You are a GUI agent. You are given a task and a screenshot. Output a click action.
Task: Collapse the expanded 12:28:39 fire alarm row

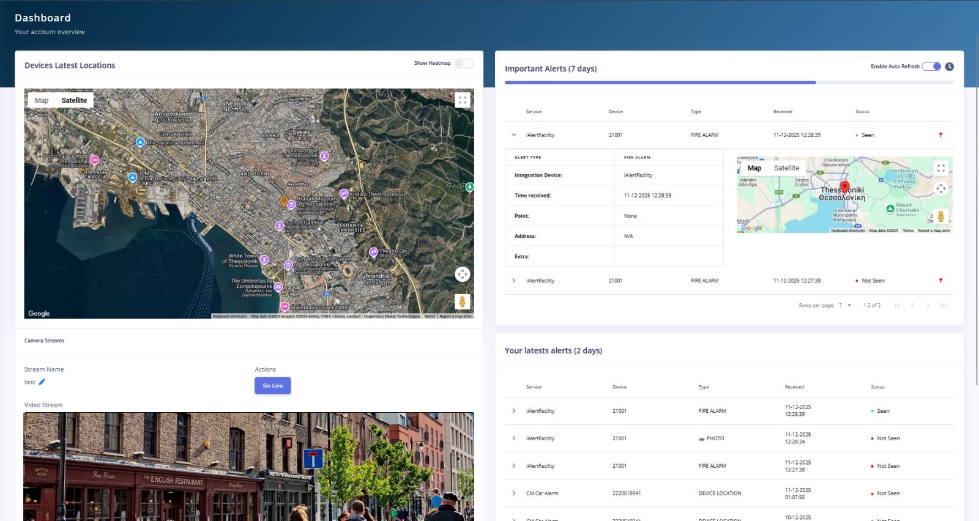coord(514,135)
